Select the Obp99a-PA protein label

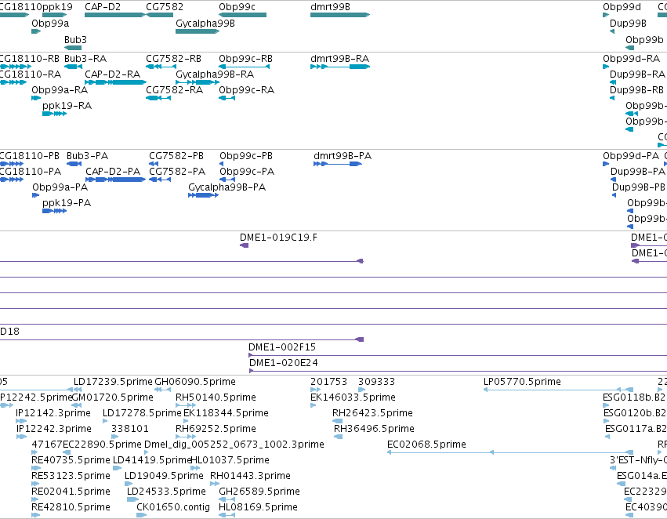tap(60, 187)
